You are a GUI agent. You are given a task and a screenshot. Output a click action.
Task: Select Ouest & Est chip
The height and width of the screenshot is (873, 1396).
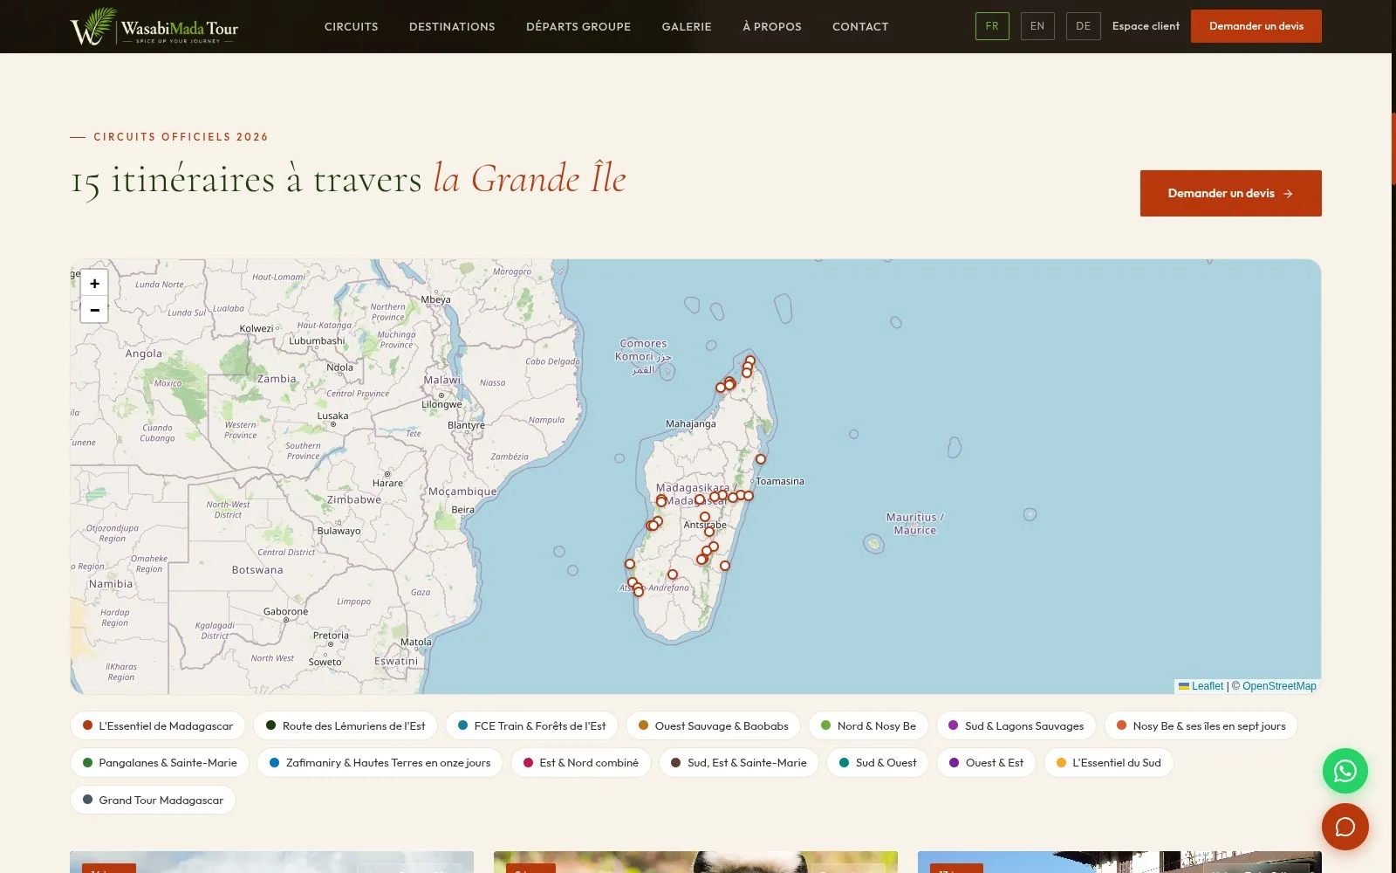click(986, 762)
